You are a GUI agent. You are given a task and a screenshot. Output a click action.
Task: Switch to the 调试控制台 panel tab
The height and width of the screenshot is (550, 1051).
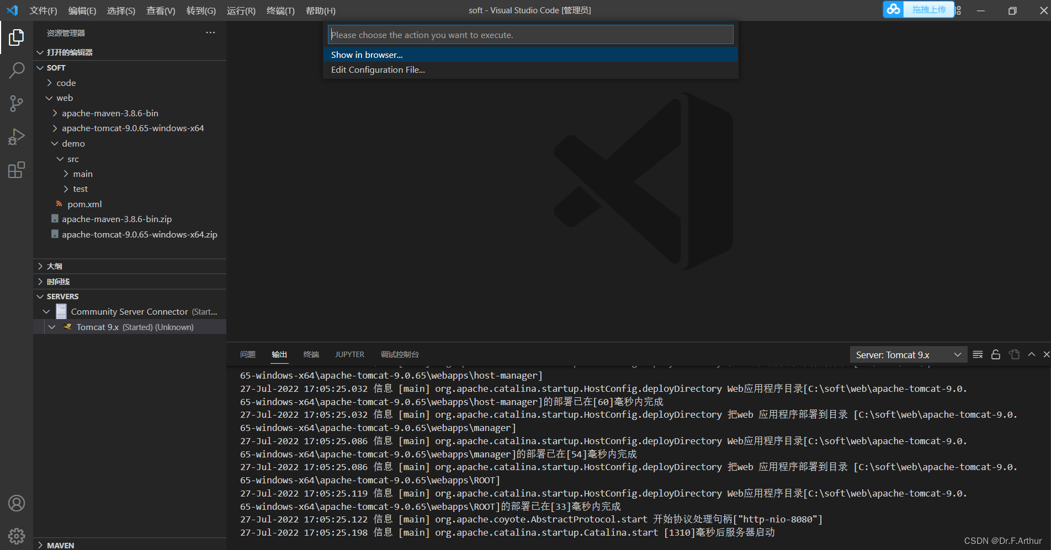click(400, 354)
